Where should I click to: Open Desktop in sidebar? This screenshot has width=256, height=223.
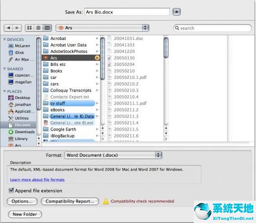[x=19, y=97]
